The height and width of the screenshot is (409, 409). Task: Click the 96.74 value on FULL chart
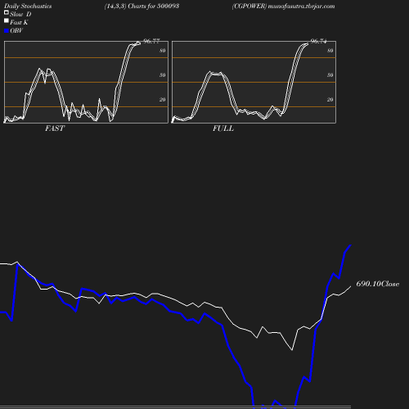pyautogui.click(x=318, y=41)
